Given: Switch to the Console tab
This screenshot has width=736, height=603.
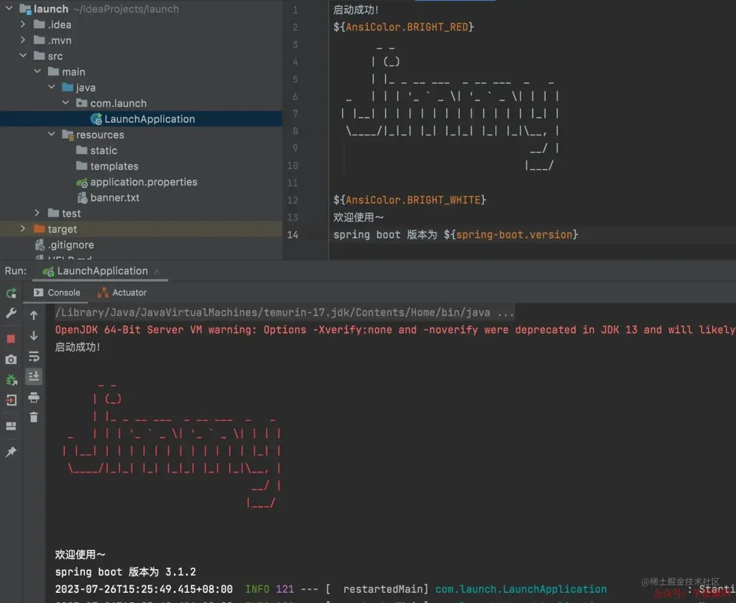Looking at the screenshot, I should pyautogui.click(x=57, y=292).
